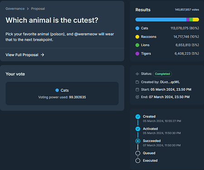
Task: Click the empty Queued step circle
Action: pyautogui.click(x=138, y=153)
